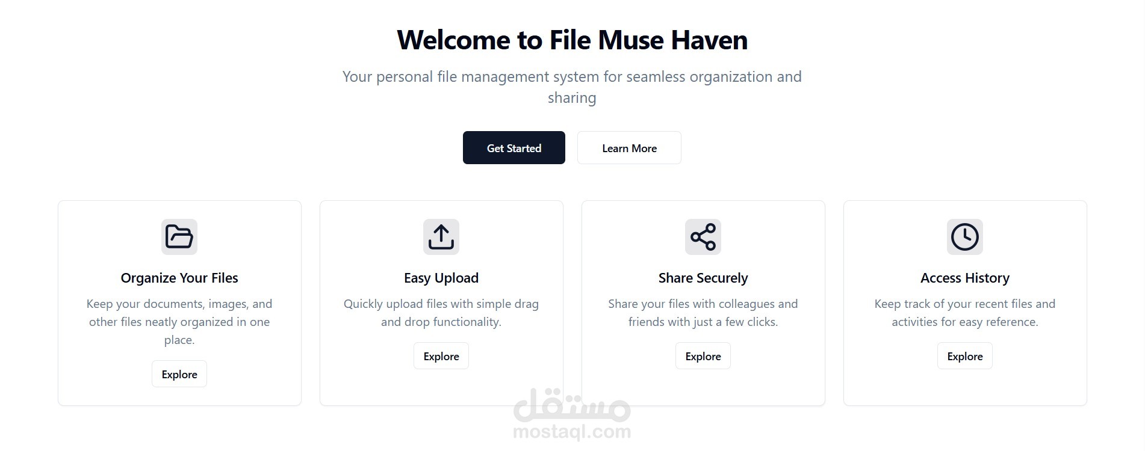Click the upload arrow icon above Easy Upload
The image size is (1145, 451).
[x=441, y=237]
